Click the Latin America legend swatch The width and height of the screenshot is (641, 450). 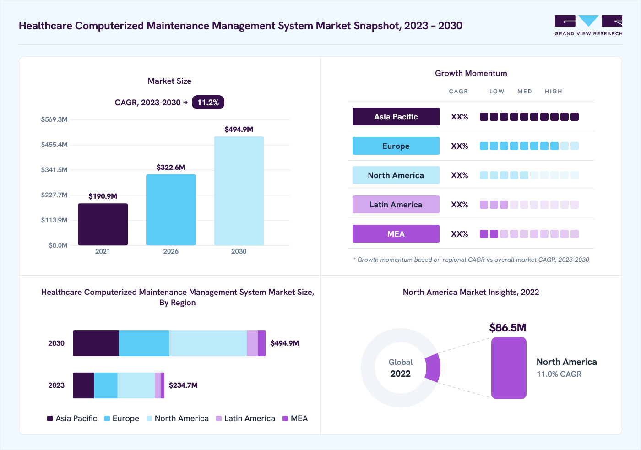pos(219,418)
